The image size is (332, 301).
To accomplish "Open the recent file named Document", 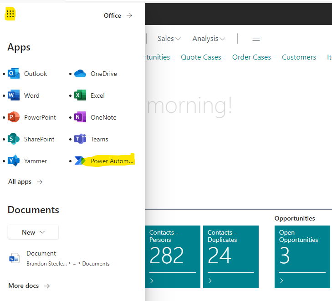I will coord(41,253).
